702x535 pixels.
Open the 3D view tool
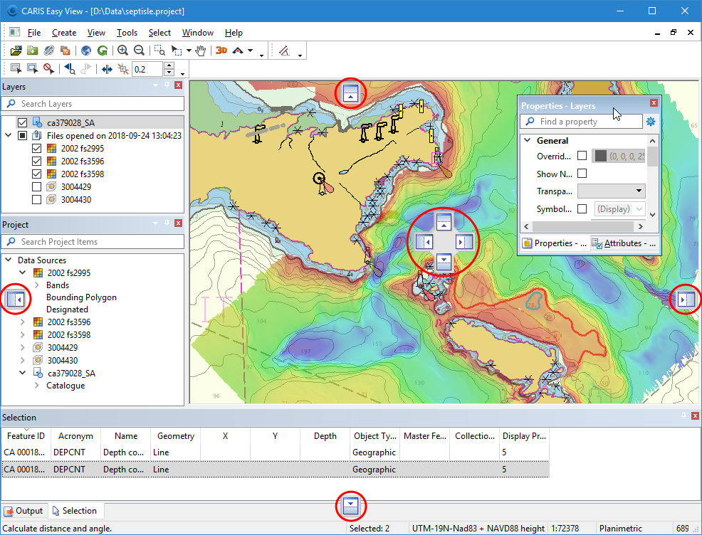pyautogui.click(x=221, y=51)
